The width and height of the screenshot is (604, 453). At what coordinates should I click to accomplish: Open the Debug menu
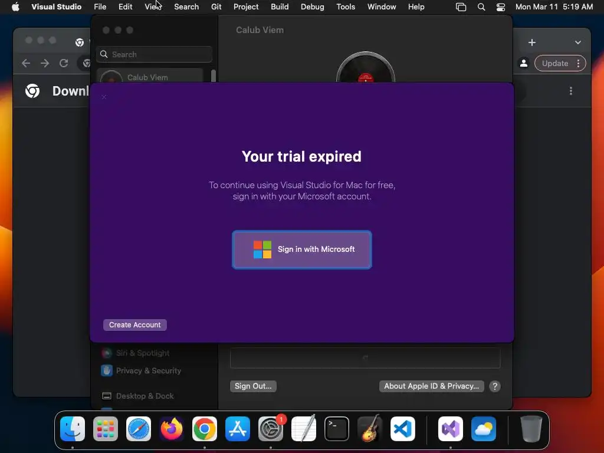point(313,6)
